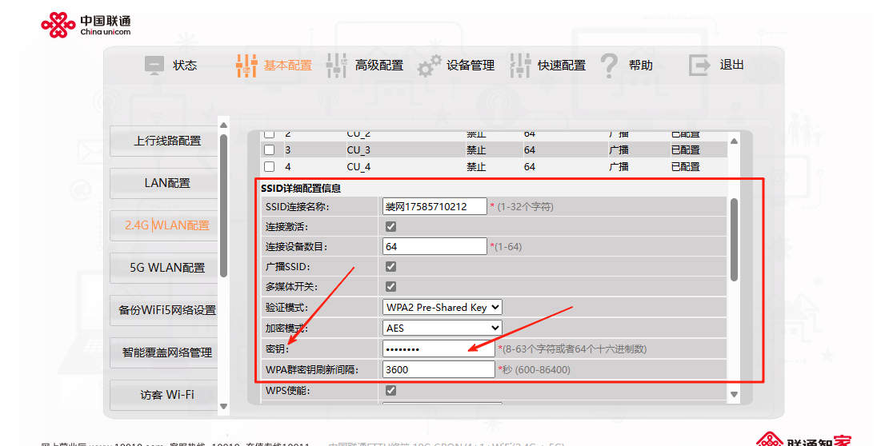Screen dimensions: 885x446
Task: Toggle the WPS使能 checkbox
Action: click(390, 390)
